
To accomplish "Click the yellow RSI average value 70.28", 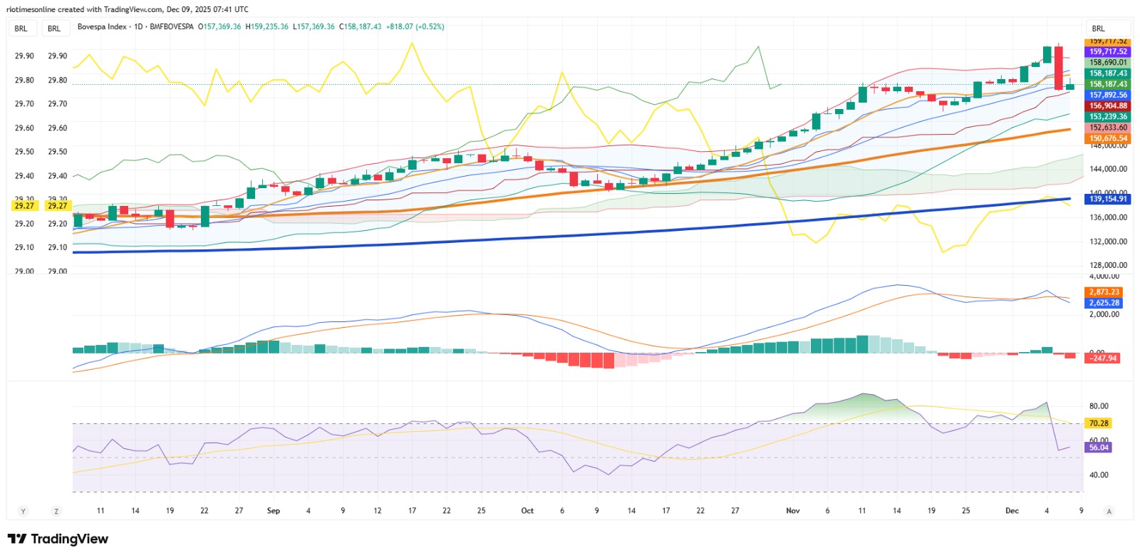I will [x=1099, y=423].
